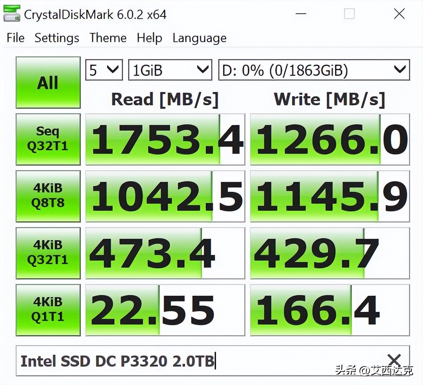Open the Theme menu
Image resolution: width=423 pixels, height=385 pixels.
tap(108, 38)
